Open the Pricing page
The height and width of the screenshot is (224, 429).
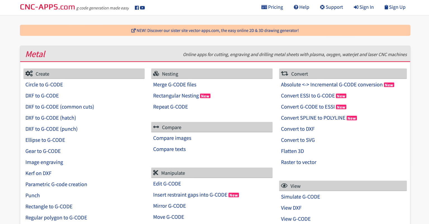(272, 7)
